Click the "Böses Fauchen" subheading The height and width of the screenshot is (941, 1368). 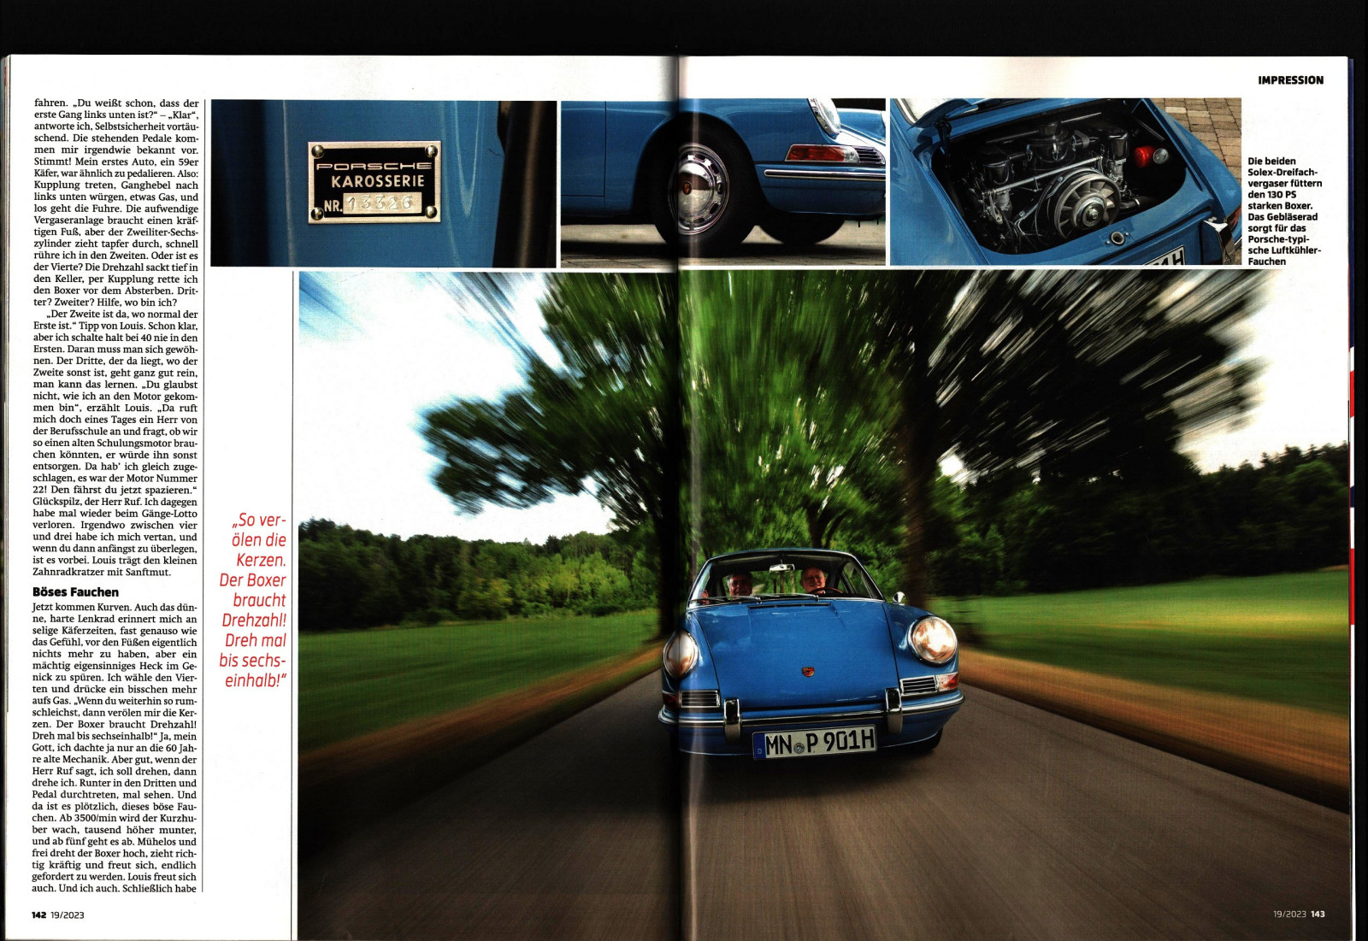click(75, 591)
